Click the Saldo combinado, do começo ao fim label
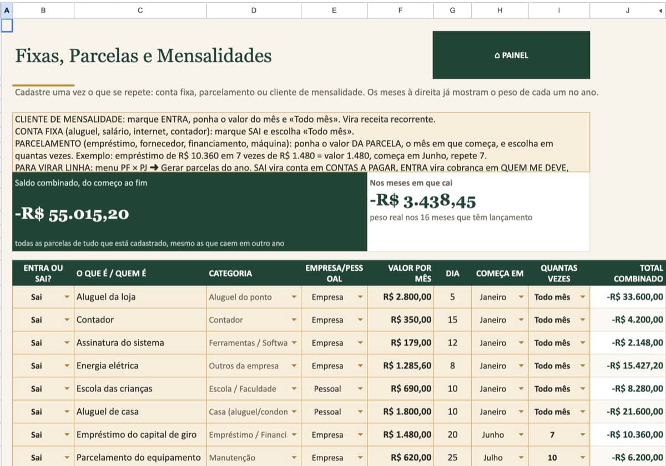666x466 pixels. pos(81,182)
